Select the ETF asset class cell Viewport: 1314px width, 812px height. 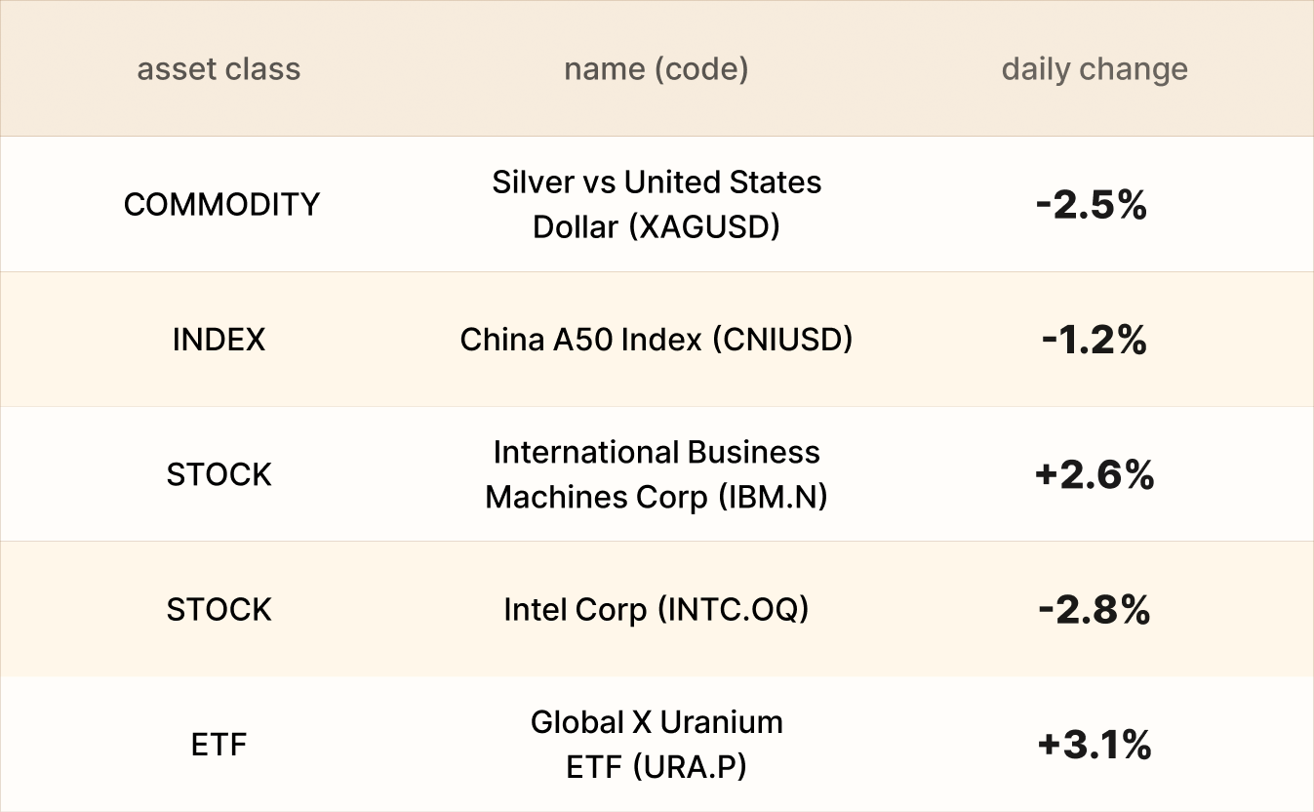point(219,745)
